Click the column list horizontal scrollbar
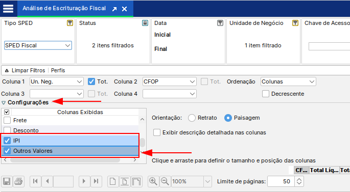Viewport: 350px width, 192px height. coord(65,160)
